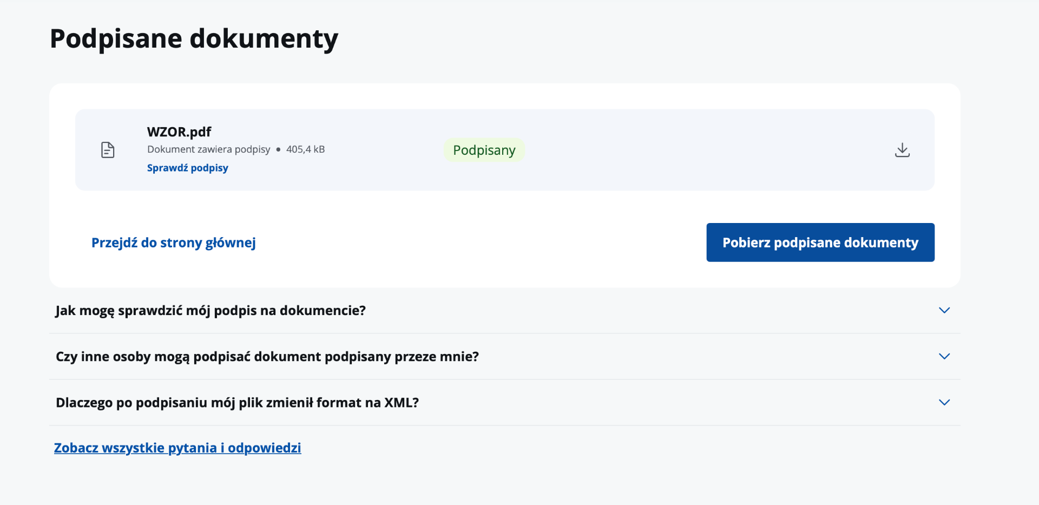The width and height of the screenshot is (1039, 505).
Task: Expand chevron for 'Jak mogę sprawdzić mój podpis'
Action: 944,310
